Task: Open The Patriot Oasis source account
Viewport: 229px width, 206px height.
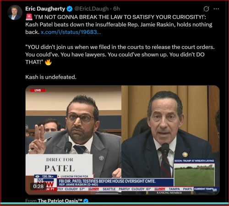Action: point(60,201)
